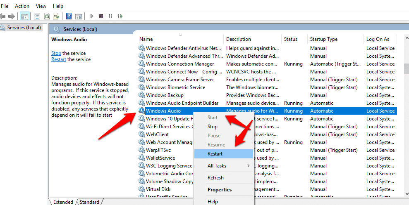The height and width of the screenshot is (205, 409).
Task: Select Web Account Manager service name
Action: coord(170,142)
